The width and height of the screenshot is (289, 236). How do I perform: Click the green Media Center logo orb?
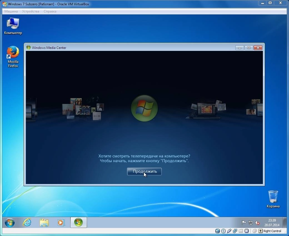[x=144, y=108]
